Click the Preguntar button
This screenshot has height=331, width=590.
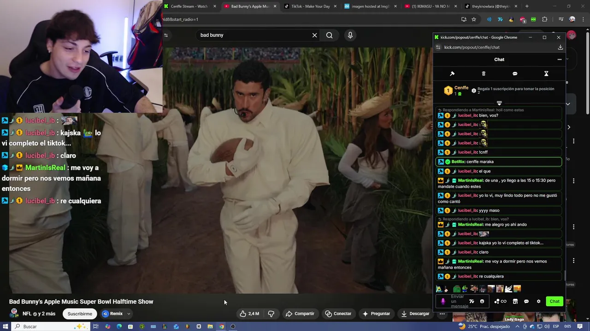(376, 314)
